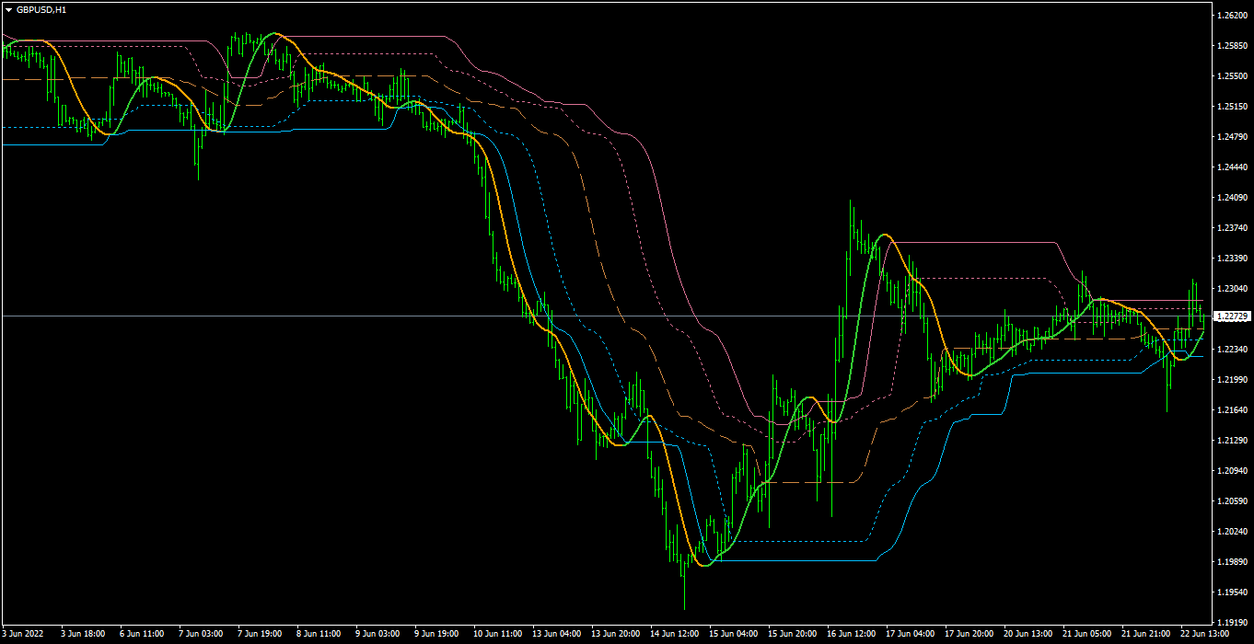This screenshot has width=1254, height=644.
Task: Click the 13 Jun 20:00 time label
Action: tap(616, 634)
